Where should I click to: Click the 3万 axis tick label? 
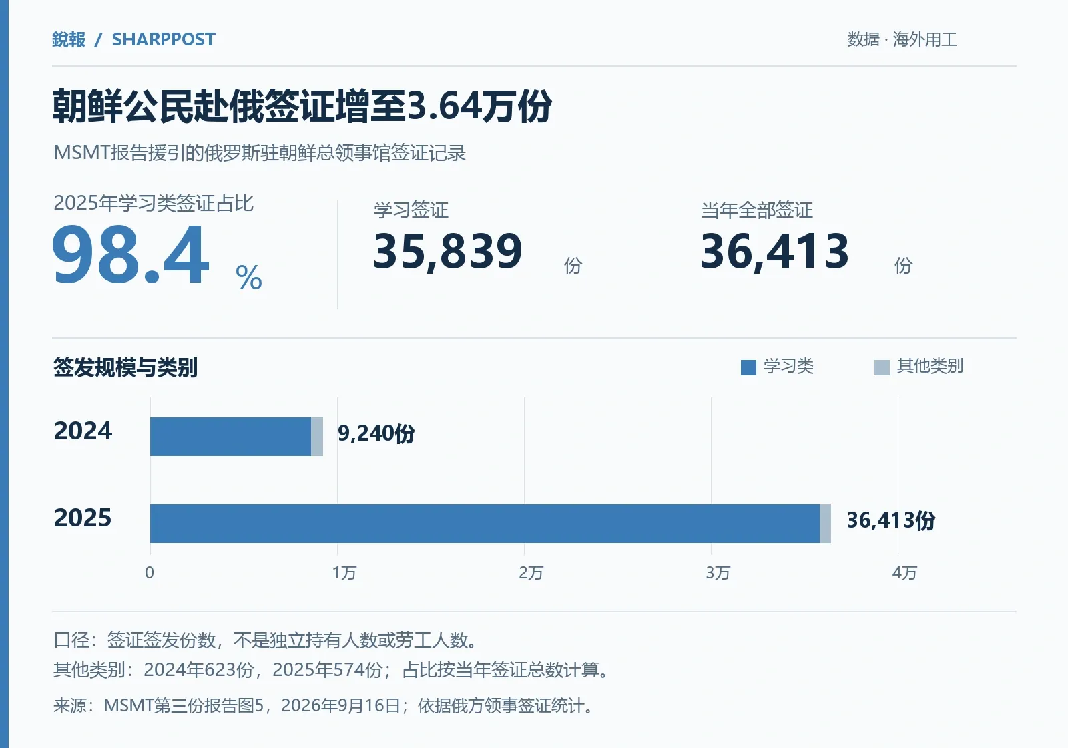tap(718, 573)
